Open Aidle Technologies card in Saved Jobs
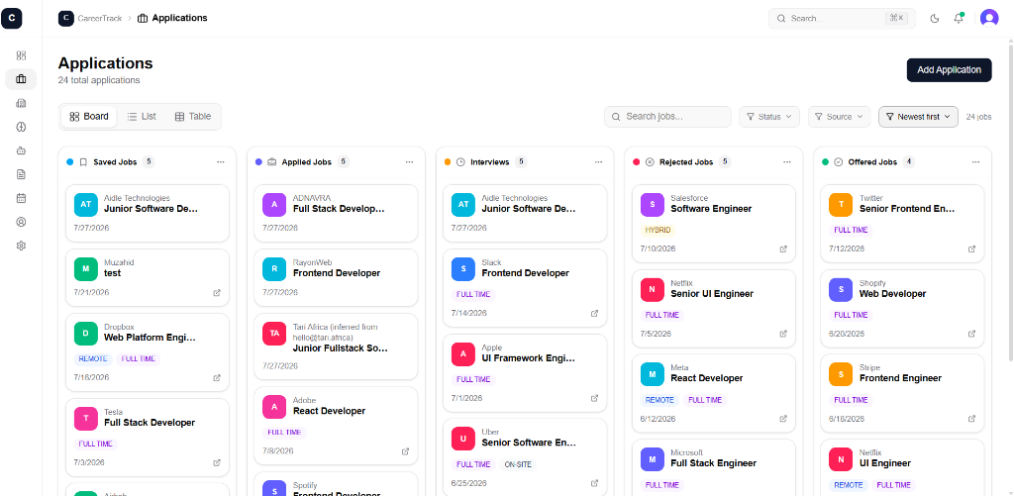This screenshot has height=496, width=1014. (148, 214)
